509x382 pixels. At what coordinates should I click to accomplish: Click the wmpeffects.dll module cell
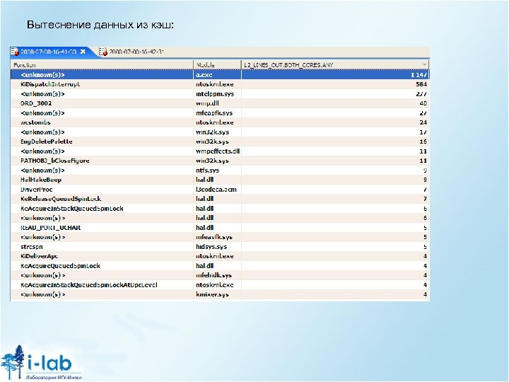click(217, 151)
